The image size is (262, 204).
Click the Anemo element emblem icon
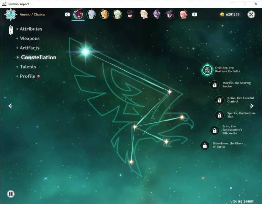pyautogui.click(x=10, y=14)
